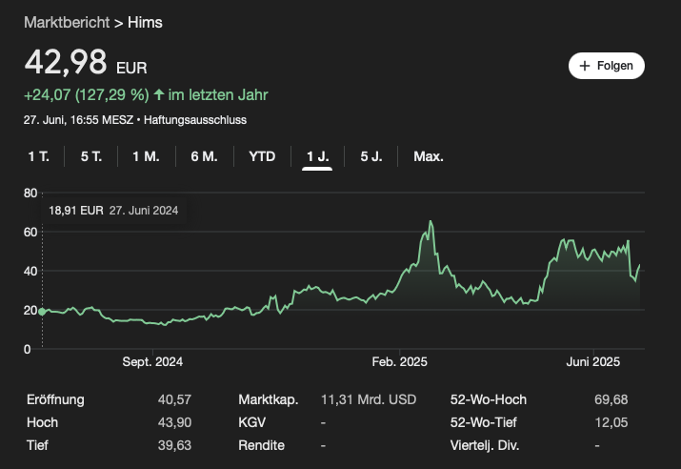Show the 5 J. chart range

click(x=371, y=156)
